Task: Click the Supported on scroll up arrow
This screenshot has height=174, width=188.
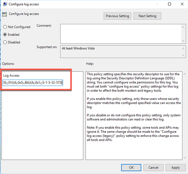Action: click(x=183, y=48)
